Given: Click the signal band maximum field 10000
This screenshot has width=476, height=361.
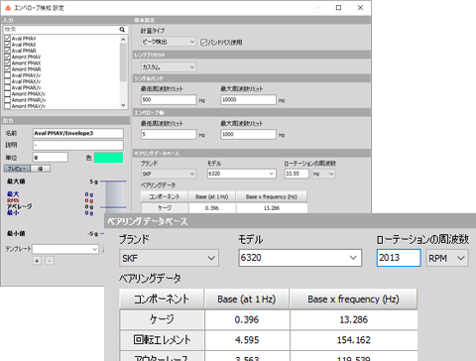Looking at the screenshot, I should coord(248,100).
